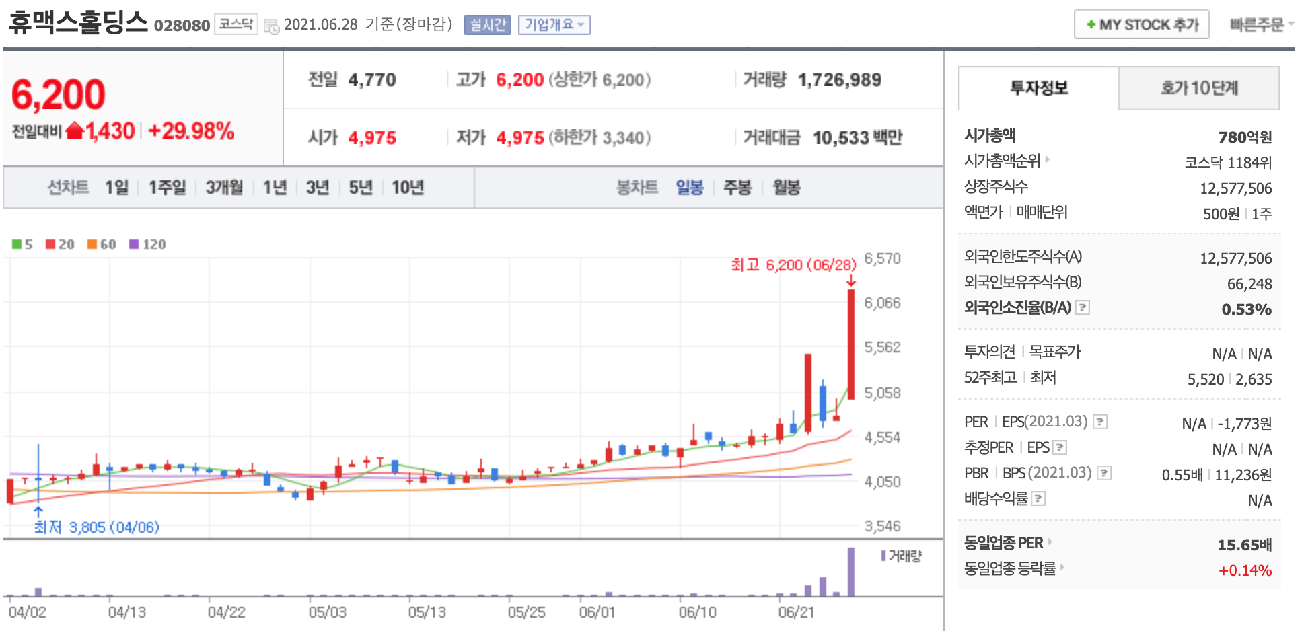Click the PBR value 0.55배
This screenshot has height=631, width=1304.
click(1182, 475)
